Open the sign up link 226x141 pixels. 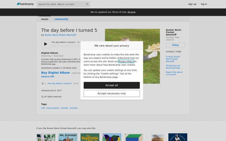tap(192, 4)
